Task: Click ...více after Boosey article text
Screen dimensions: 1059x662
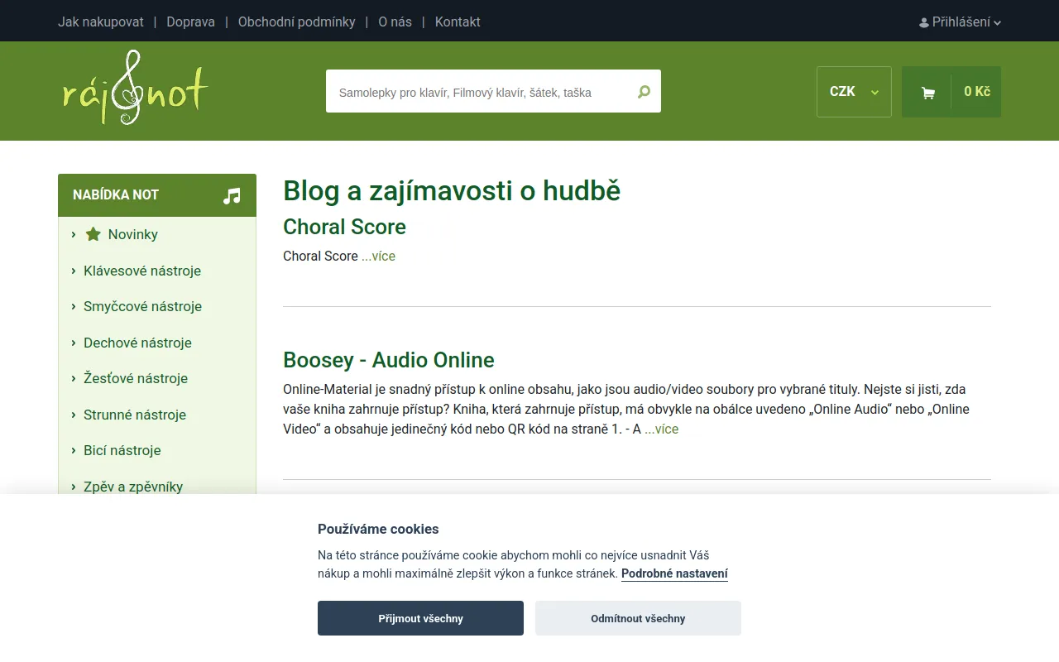Action: click(x=661, y=429)
